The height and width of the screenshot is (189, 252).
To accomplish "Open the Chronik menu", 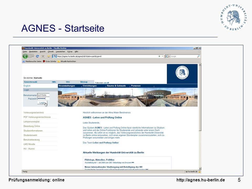I will pos(51,52).
